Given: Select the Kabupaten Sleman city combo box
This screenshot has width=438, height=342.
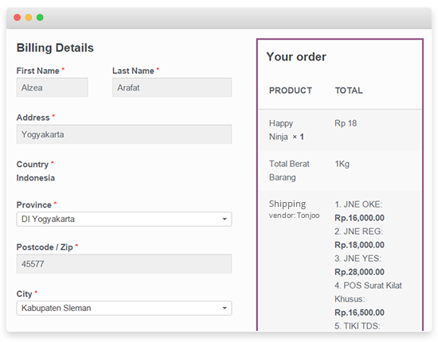Looking at the screenshot, I should (x=124, y=308).
